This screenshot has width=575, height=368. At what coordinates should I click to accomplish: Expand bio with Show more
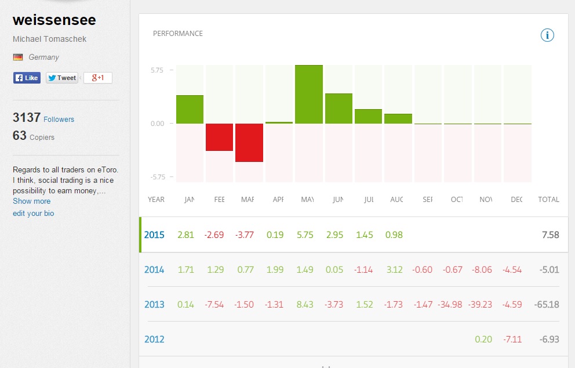pyautogui.click(x=31, y=201)
